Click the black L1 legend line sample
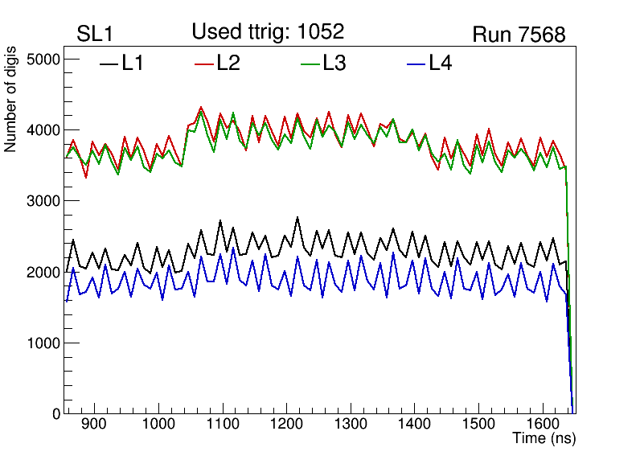 click(x=108, y=64)
